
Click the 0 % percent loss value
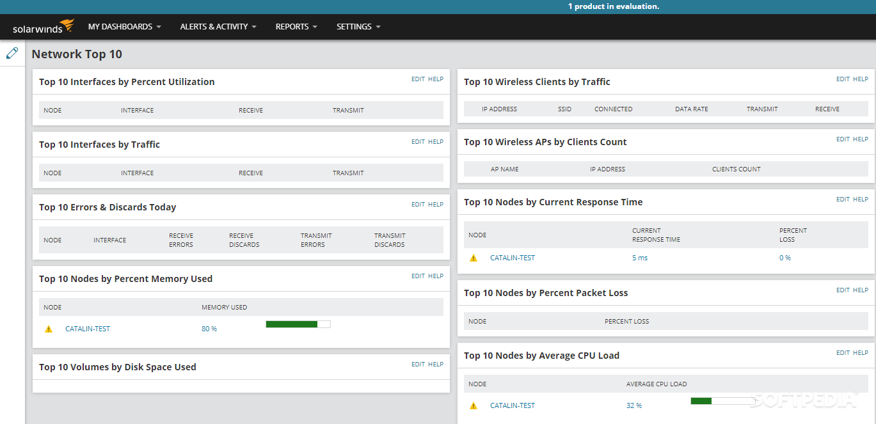point(785,258)
